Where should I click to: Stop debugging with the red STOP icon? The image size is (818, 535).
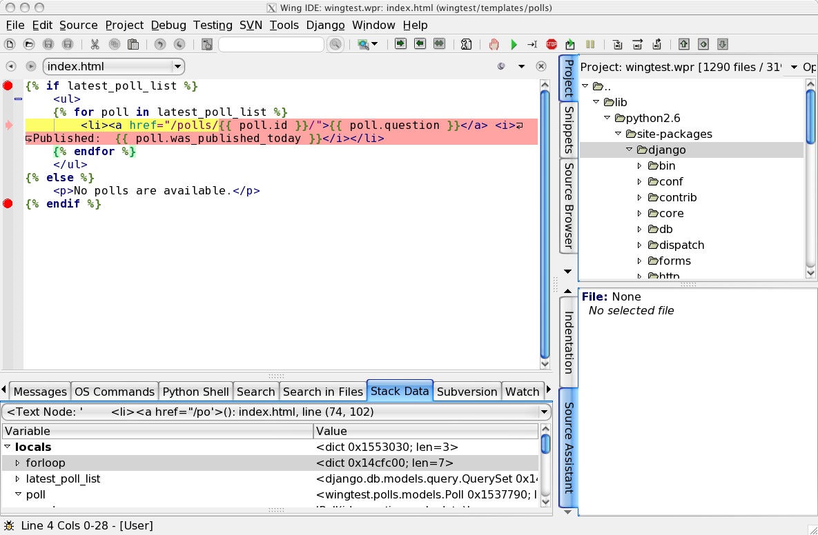552,44
